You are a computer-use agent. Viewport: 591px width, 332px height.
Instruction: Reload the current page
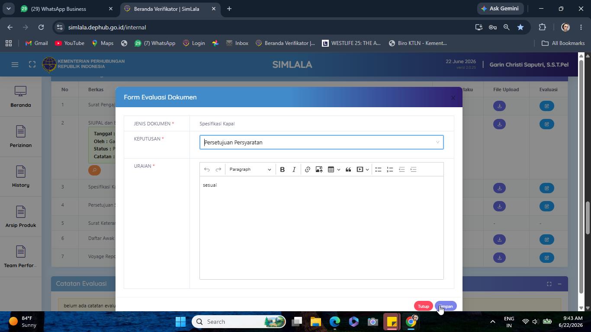point(41,27)
